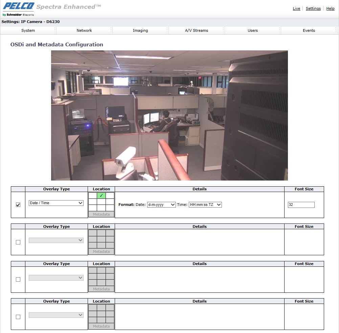Switch to the Network tab
Image resolution: width=339 pixels, height=333 pixels.
pos(84,30)
